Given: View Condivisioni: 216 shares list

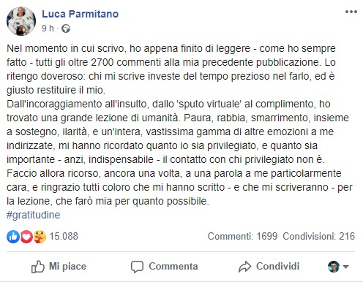Looking at the screenshot, I should (x=319, y=236).
